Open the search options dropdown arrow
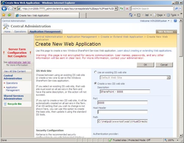Viewport: 184px width, 143px height. [180, 8]
